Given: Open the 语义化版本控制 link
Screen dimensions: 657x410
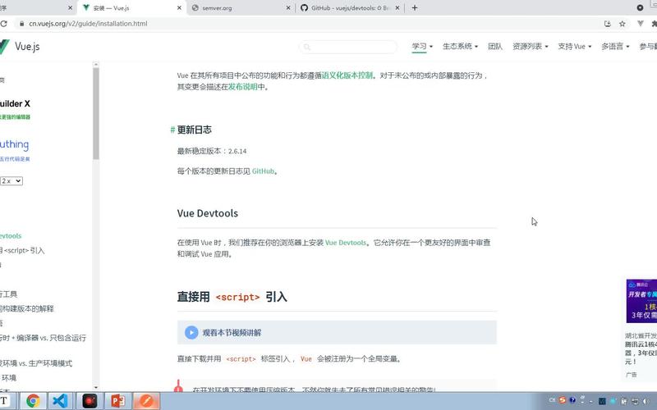Looking at the screenshot, I should 347,75.
